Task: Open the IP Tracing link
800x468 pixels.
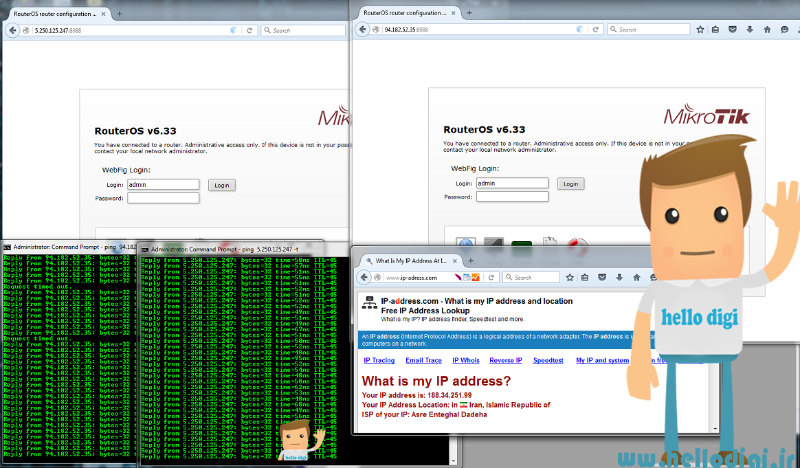Action: point(379,360)
